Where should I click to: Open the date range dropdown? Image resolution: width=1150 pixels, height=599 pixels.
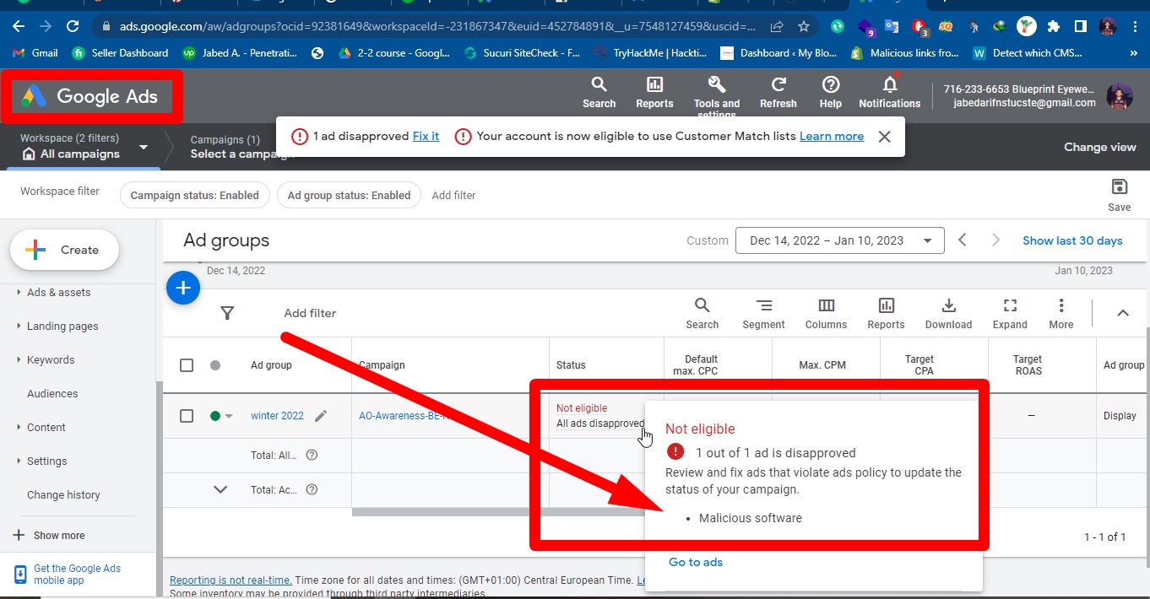point(840,240)
